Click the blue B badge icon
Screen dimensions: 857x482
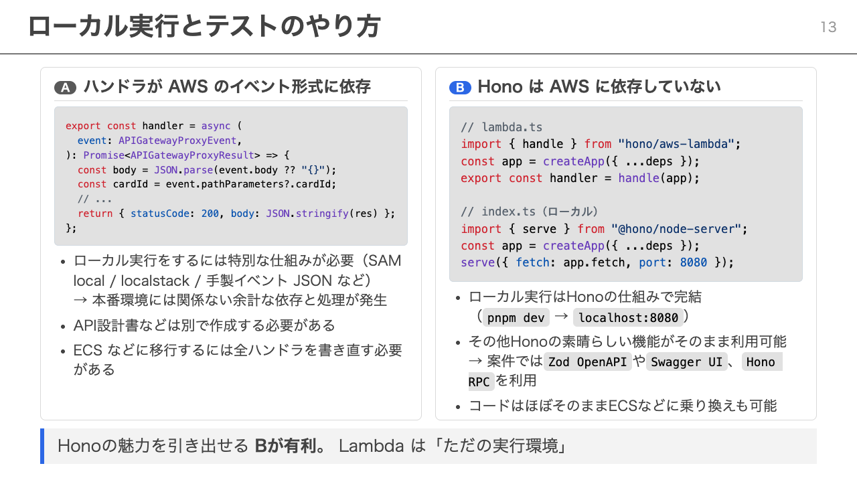(x=460, y=88)
